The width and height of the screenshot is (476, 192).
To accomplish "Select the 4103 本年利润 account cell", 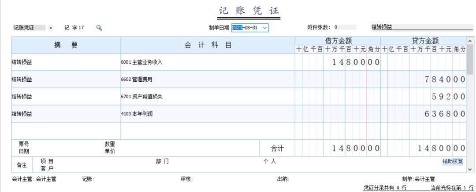I will pyautogui.click(x=208, y=114).
